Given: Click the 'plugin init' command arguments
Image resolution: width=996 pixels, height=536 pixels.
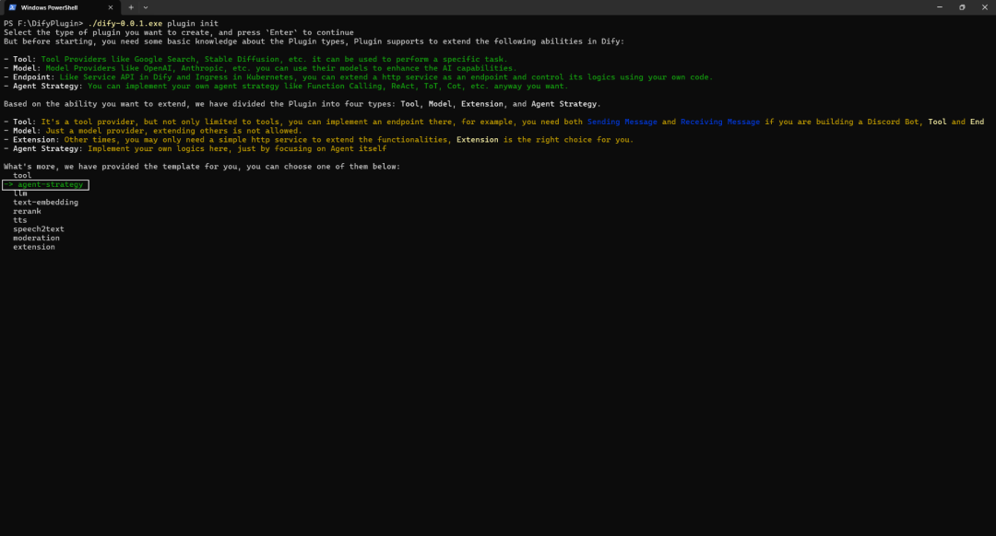Looking at the screenshot, I should 193,23.
